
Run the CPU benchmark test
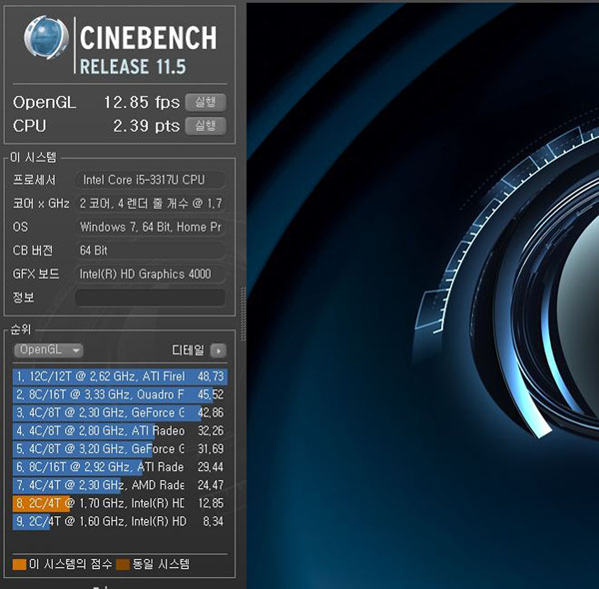(x=206, y=126)
